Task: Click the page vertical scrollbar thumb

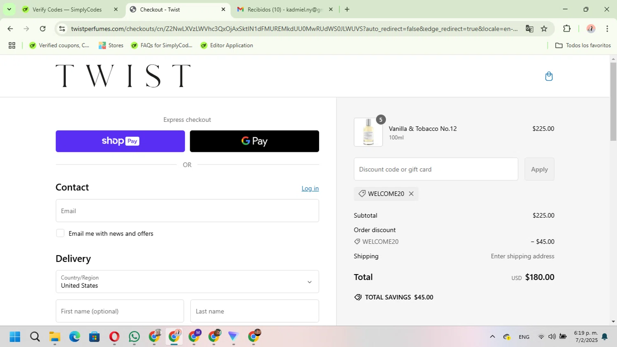Action: (x=613, y=102)
